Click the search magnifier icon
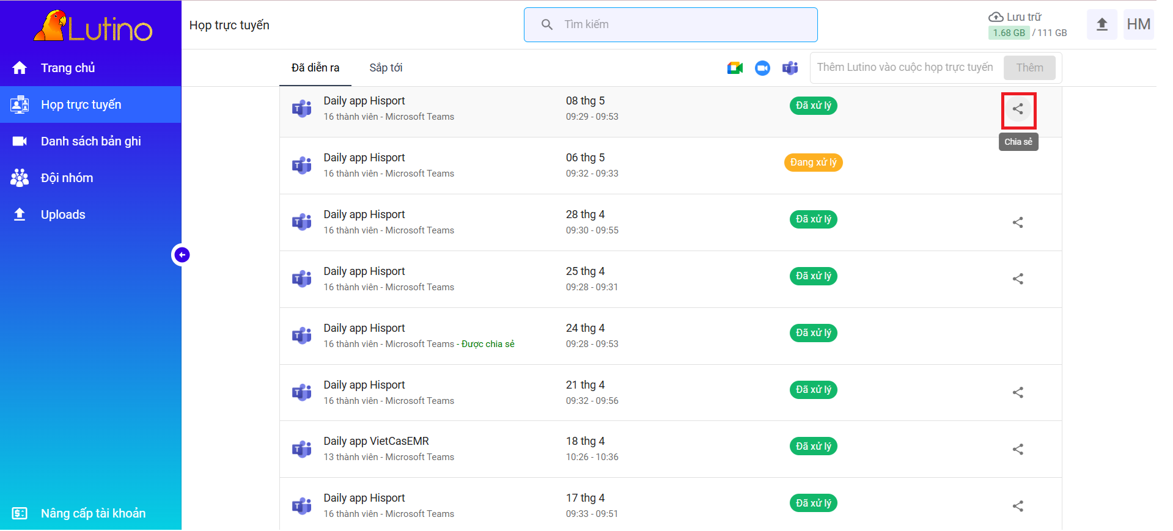This screenshot has width=1173, height=531. tap(547, 24)
